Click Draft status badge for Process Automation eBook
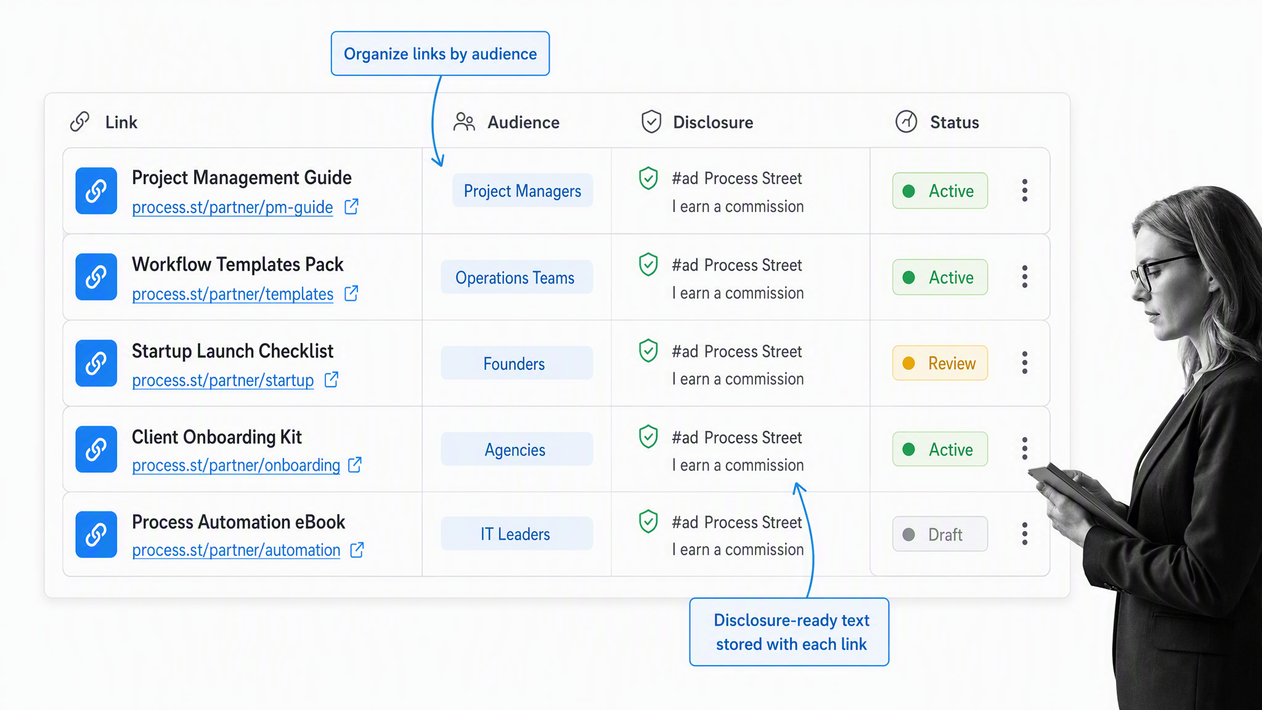Image resolution: width=1262 pixels, height=710 pixels. coord(940,534)
